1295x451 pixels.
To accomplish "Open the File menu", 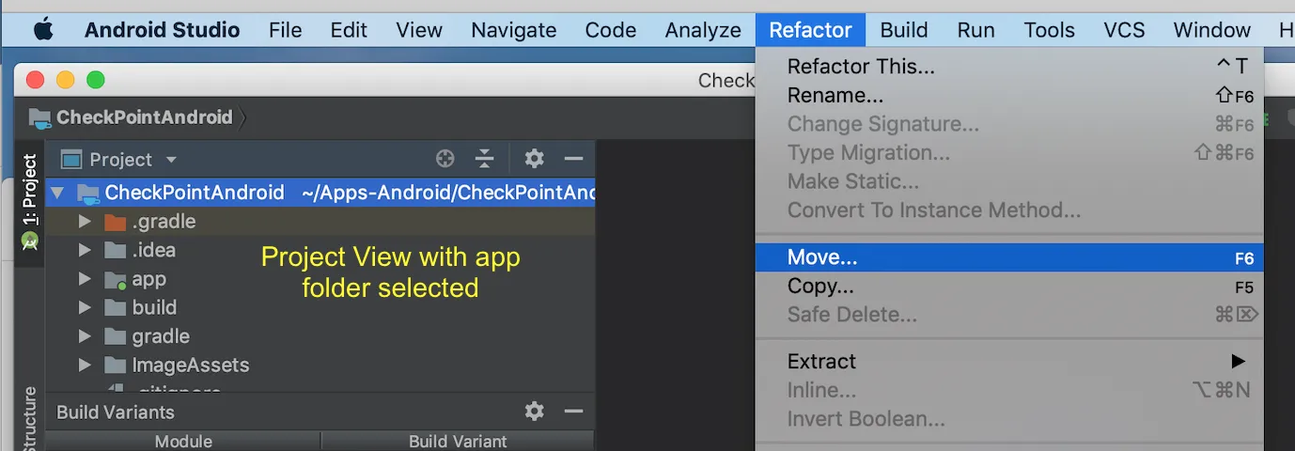I will (285, 30).
